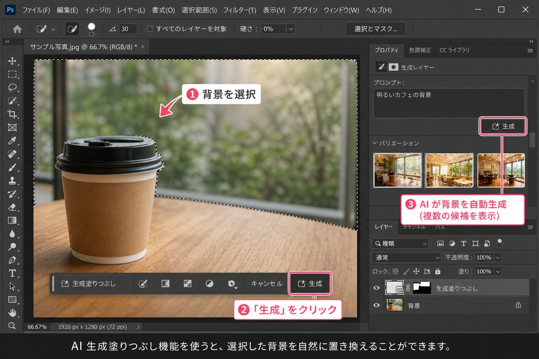Screen dimensions: 539x359
Task: Select the Rectangle shape tool
Action: point(12,300)
